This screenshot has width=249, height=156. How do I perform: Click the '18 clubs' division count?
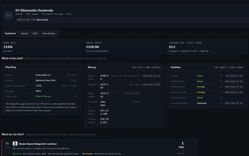tap(72, 75)
